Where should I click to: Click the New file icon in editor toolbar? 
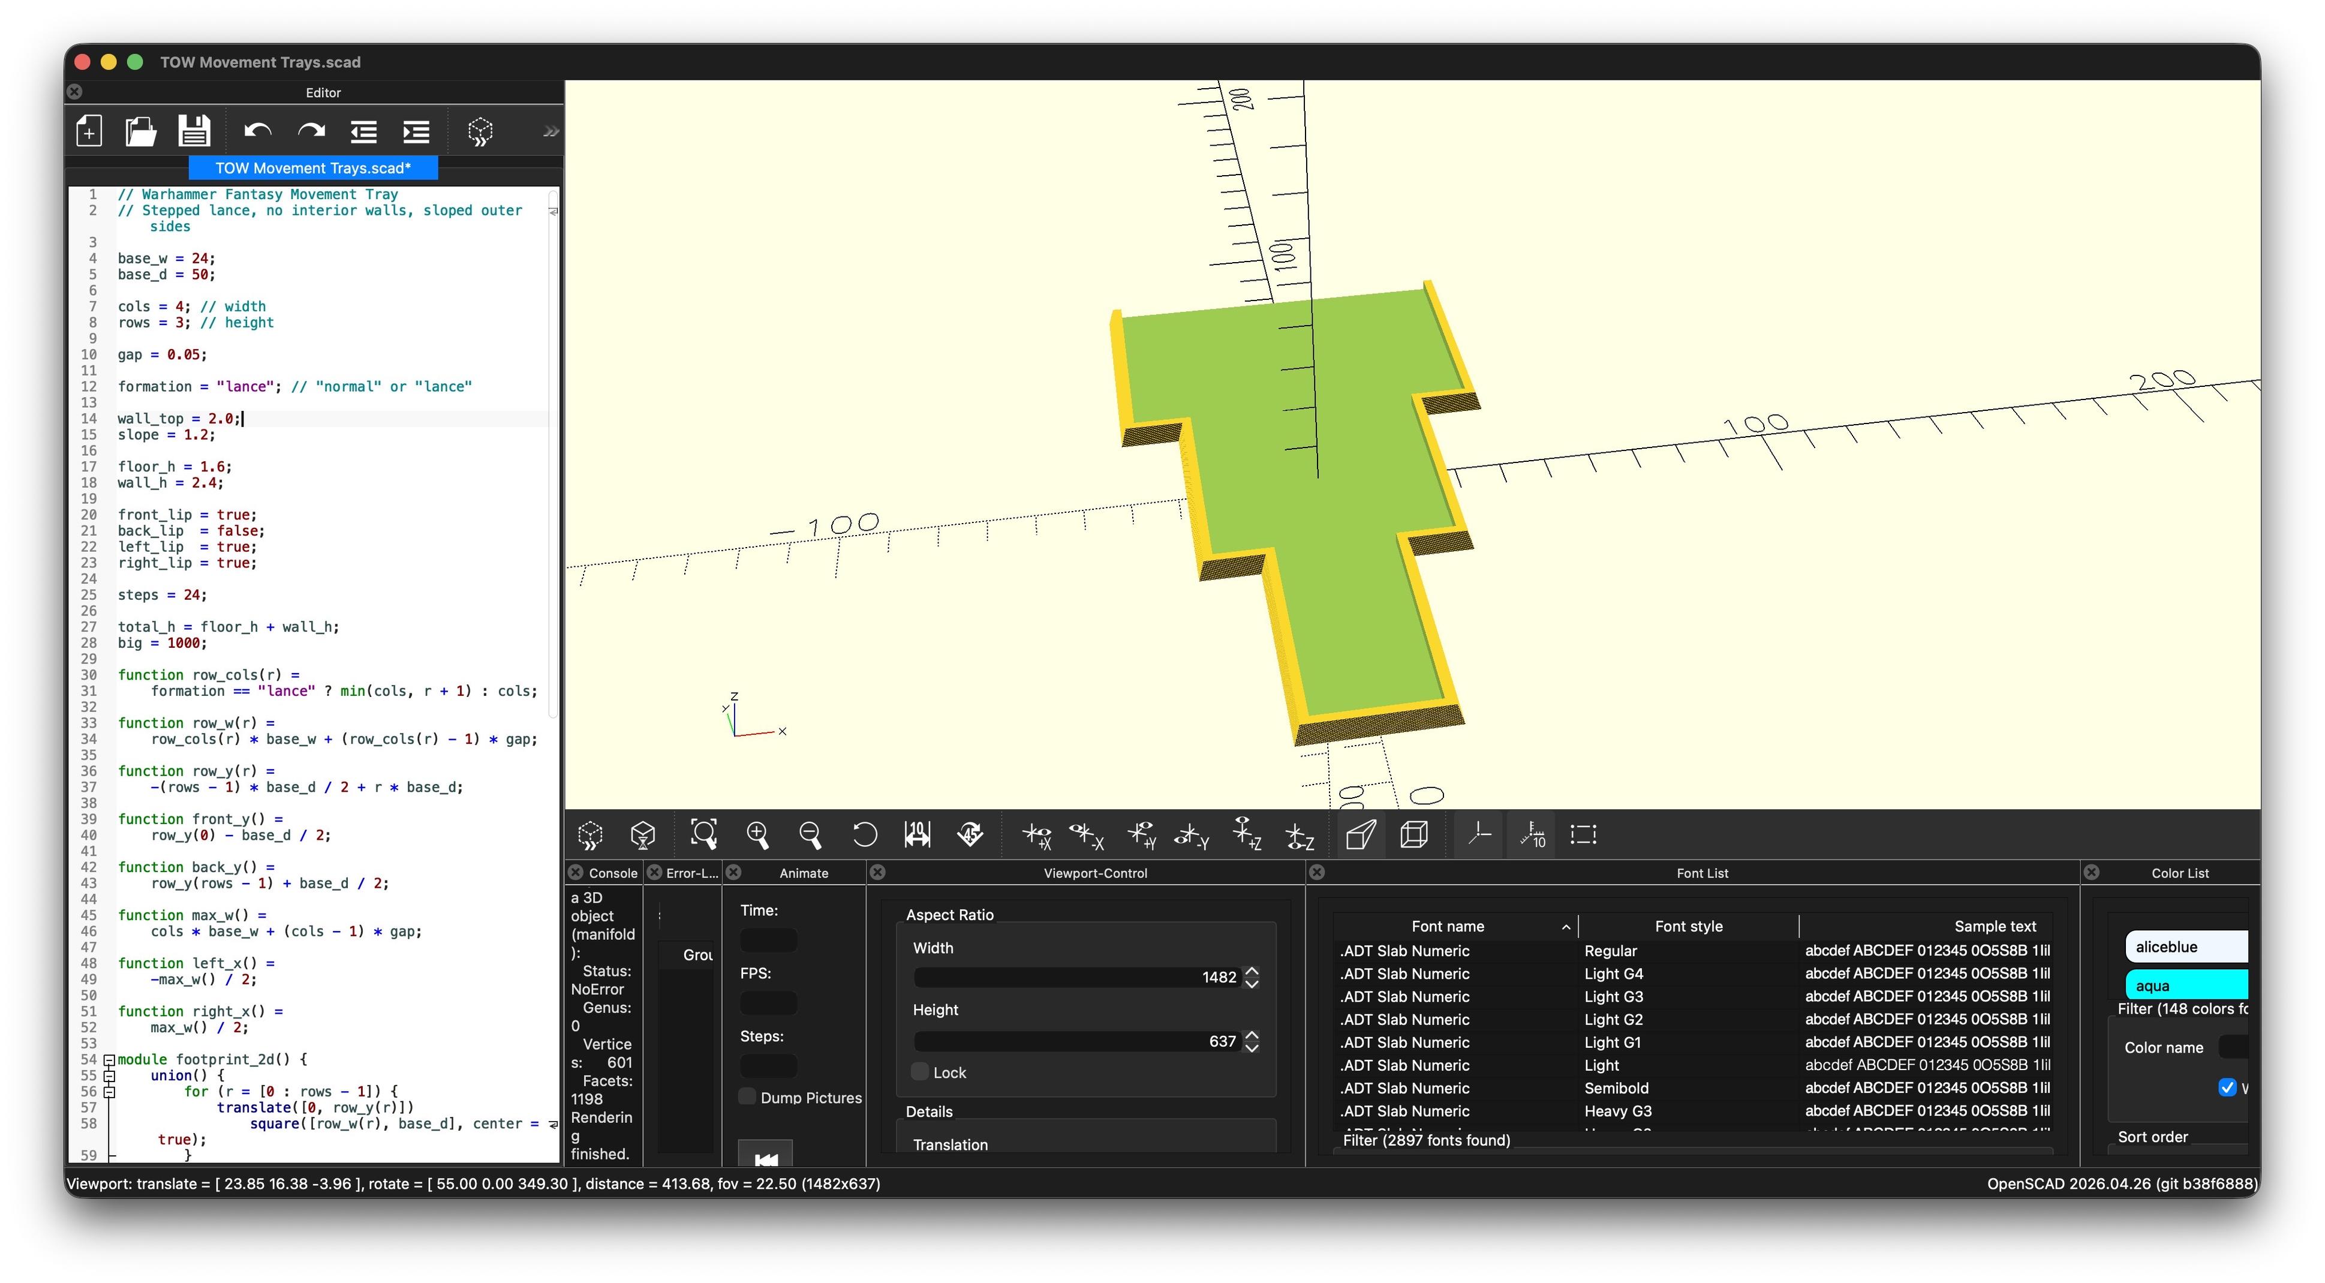[x=88, y=132]
